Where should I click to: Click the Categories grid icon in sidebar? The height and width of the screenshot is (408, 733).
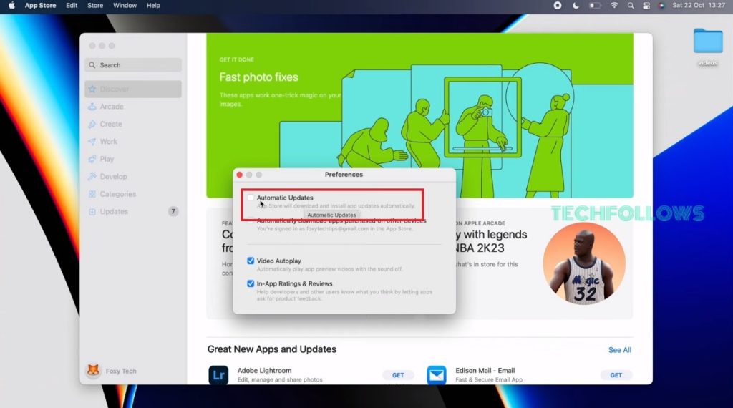[x=92, y=194]
